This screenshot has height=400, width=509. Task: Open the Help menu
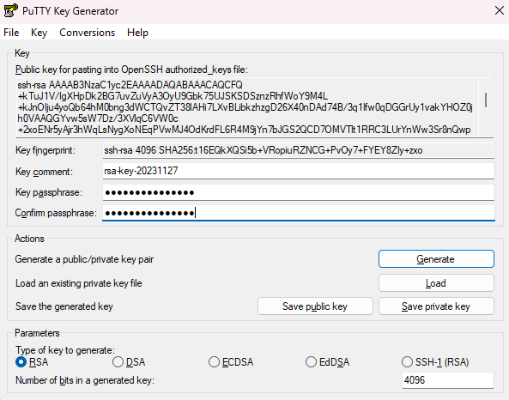137,33
